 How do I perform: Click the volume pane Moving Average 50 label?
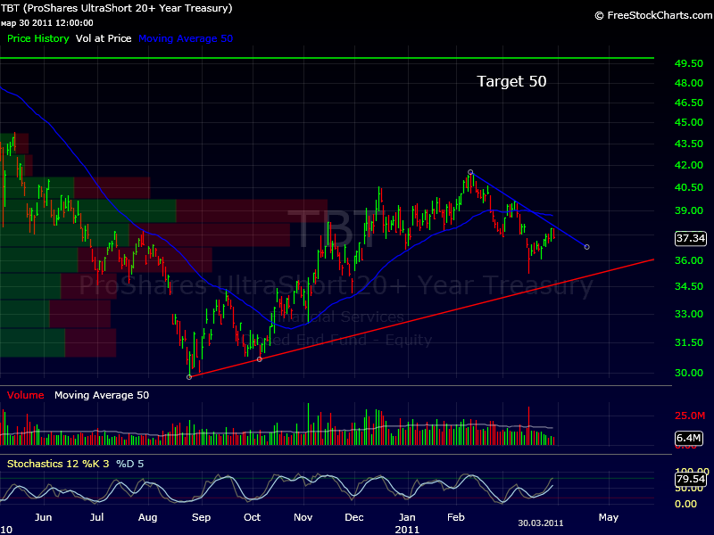pyautogui.click(x=102, y=395)
